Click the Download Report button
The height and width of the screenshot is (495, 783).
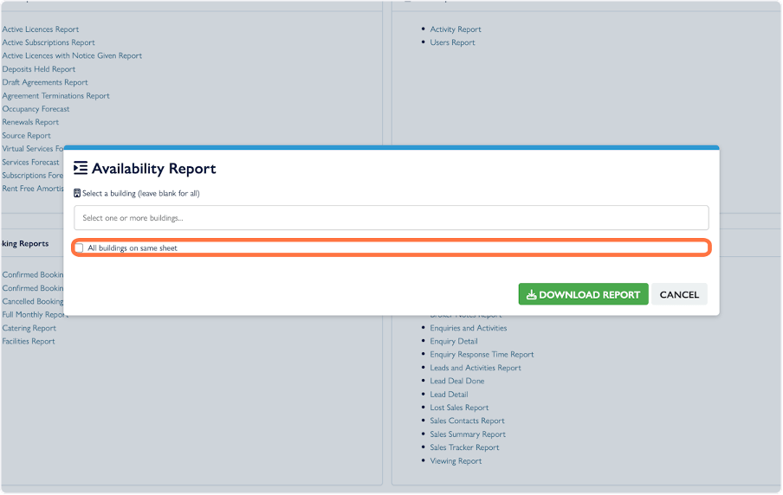pos(583,294)
